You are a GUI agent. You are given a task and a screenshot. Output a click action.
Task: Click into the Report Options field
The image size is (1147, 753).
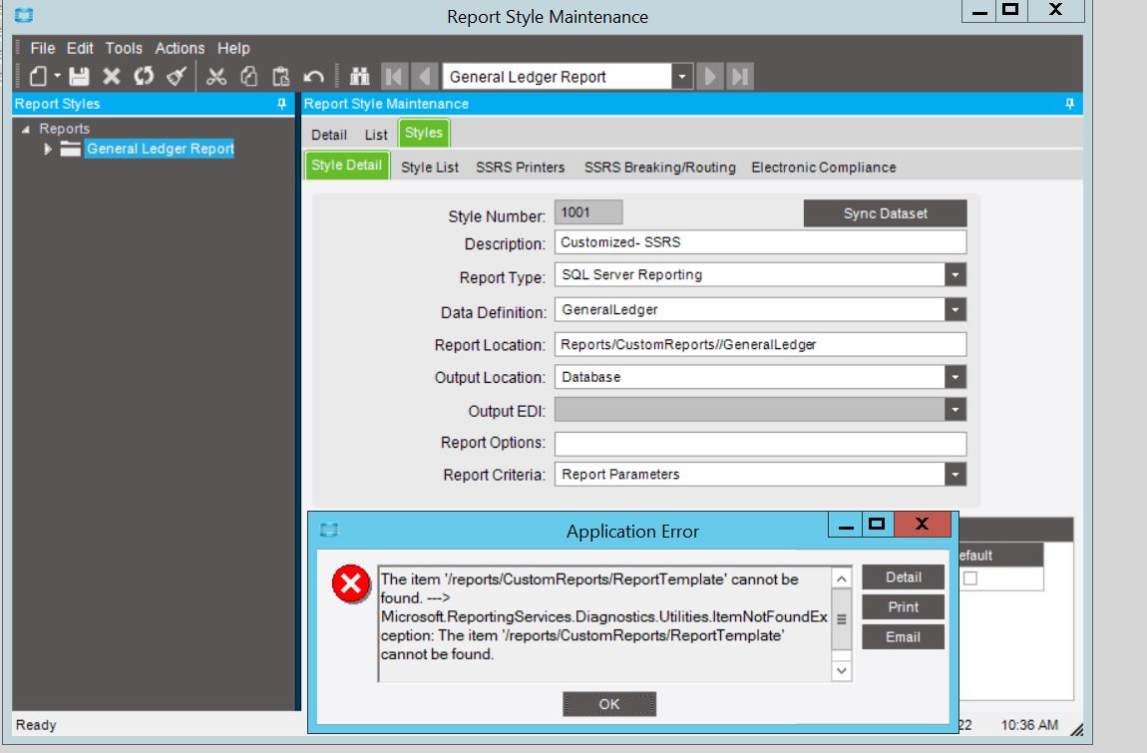click(760, 444)
